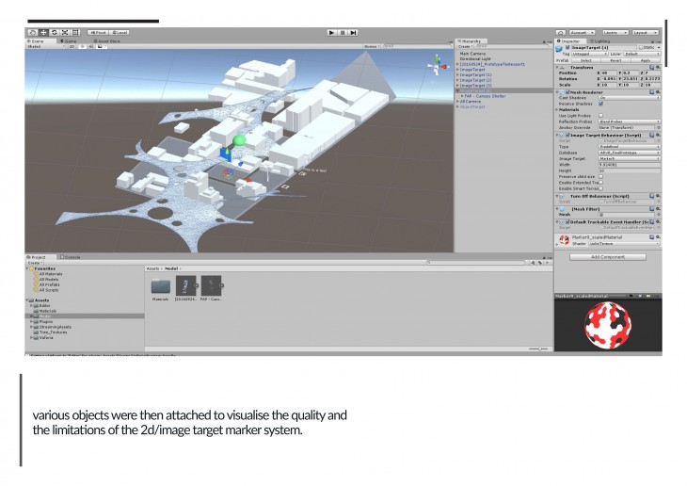
Task: Click the Pause button
Action: click(x=343, y=32)
